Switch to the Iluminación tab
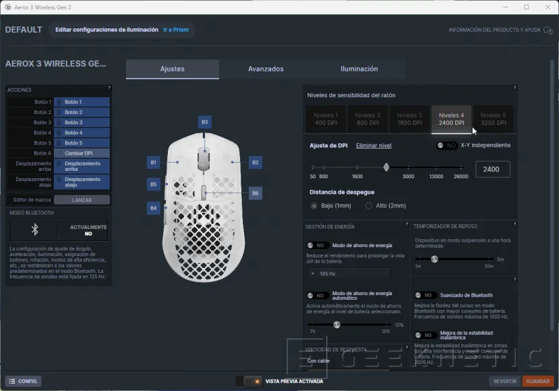 tap(359, 69)
